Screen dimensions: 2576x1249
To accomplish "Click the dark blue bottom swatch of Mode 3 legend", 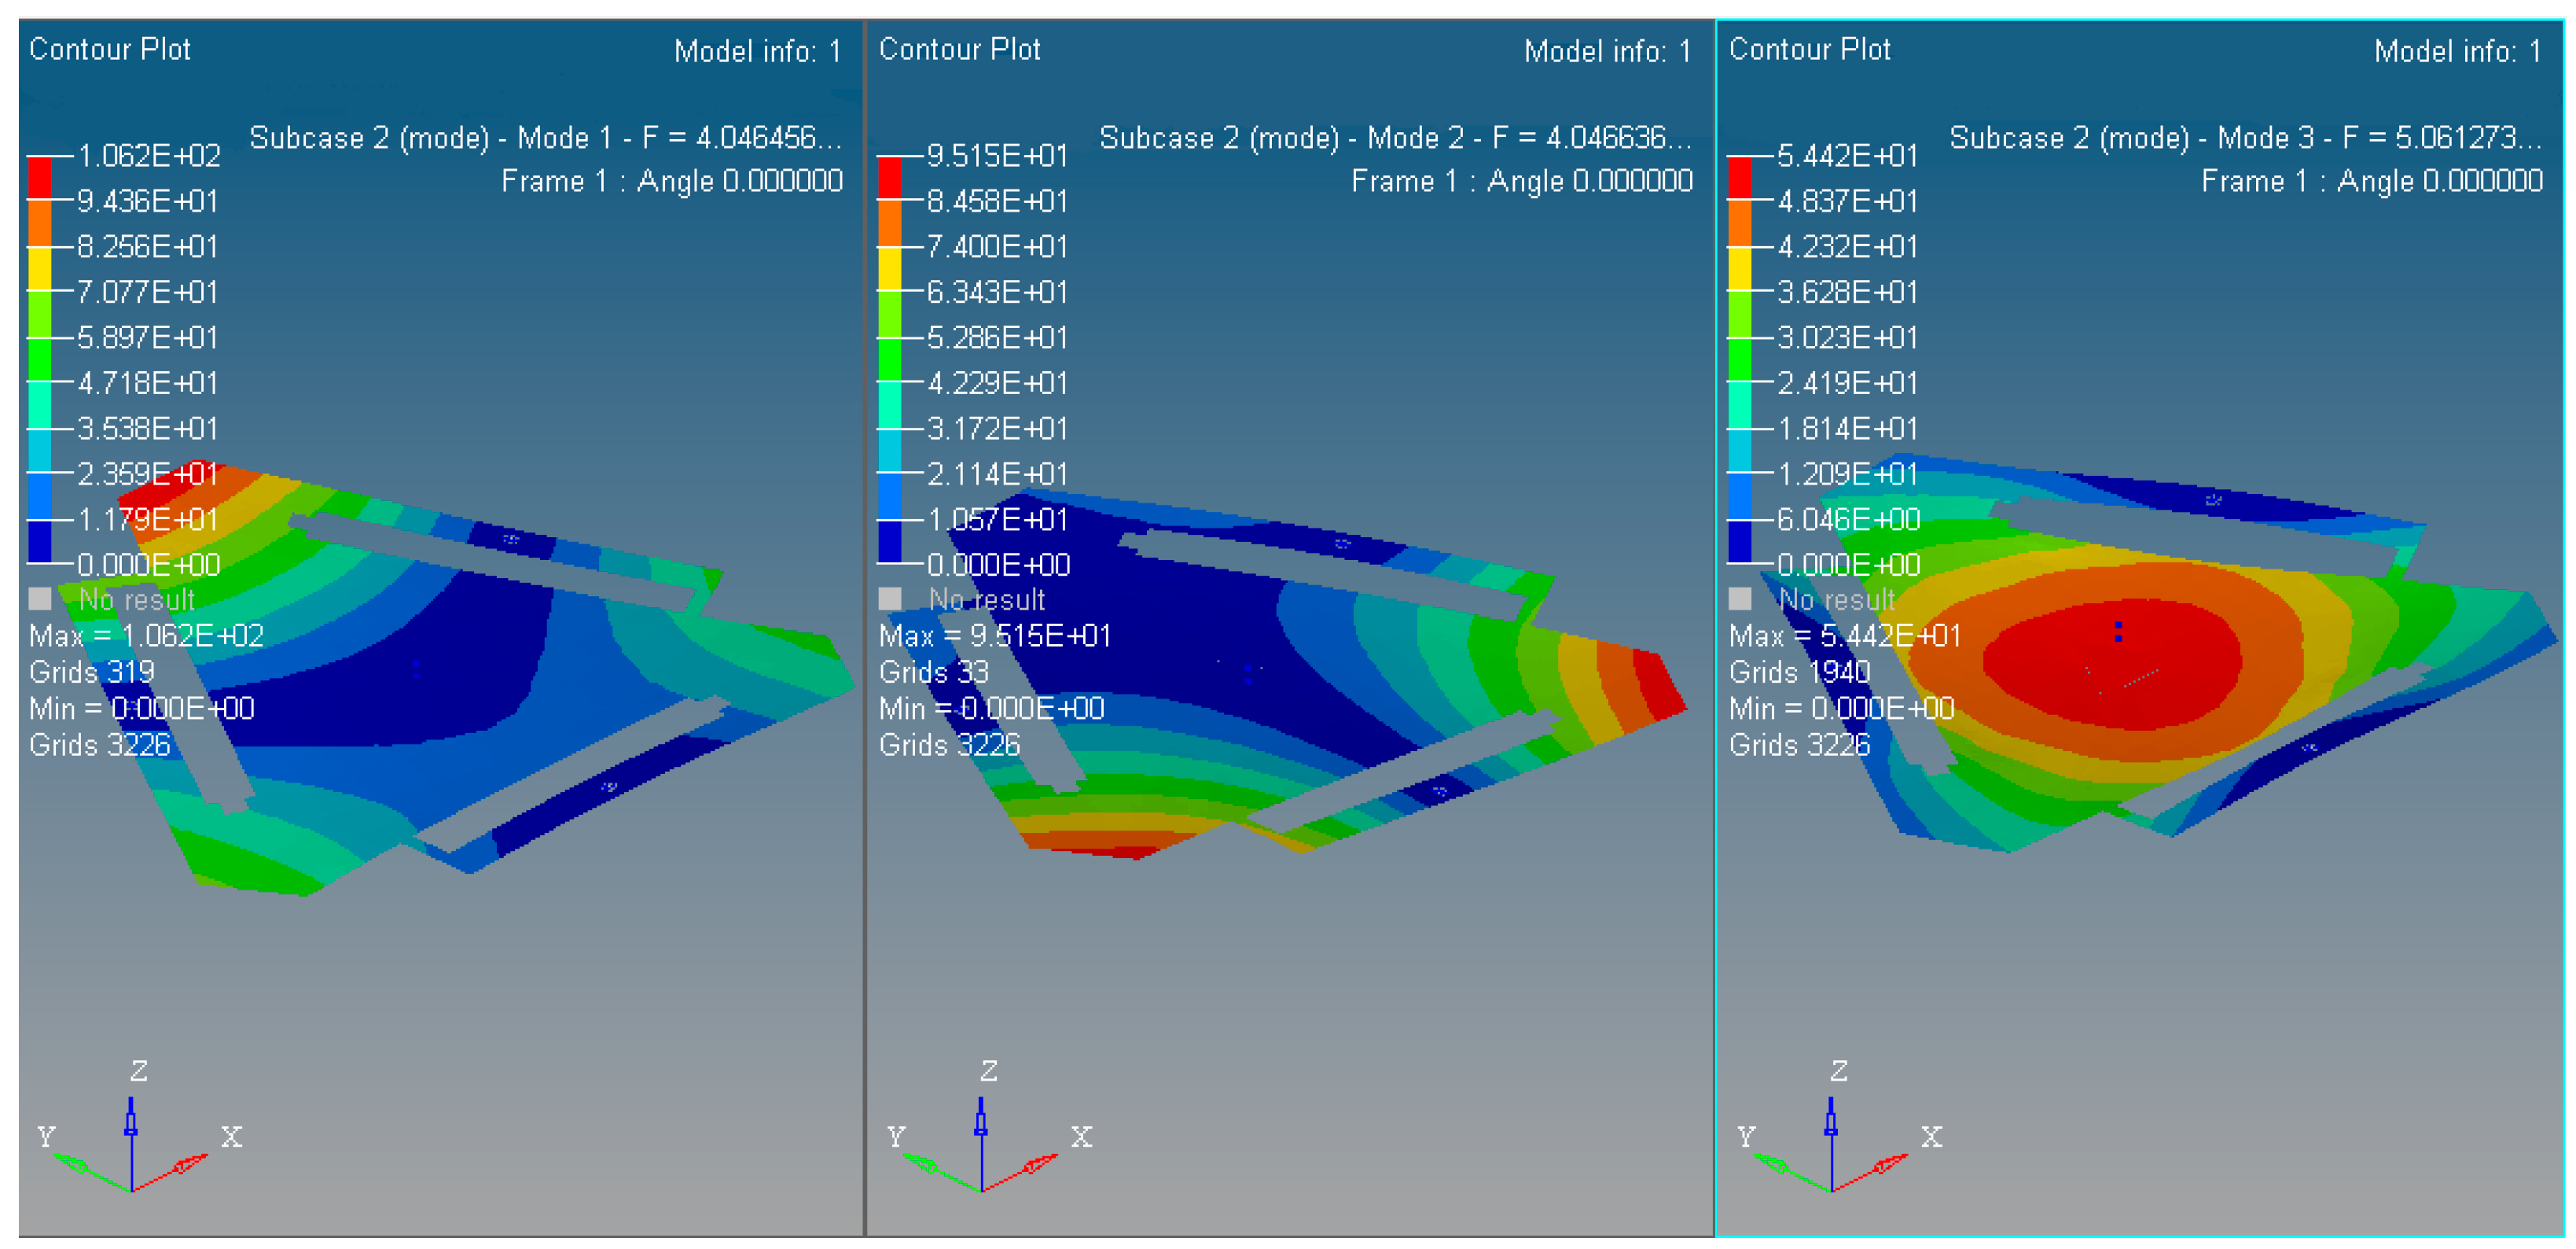I will coord(1740,541).
